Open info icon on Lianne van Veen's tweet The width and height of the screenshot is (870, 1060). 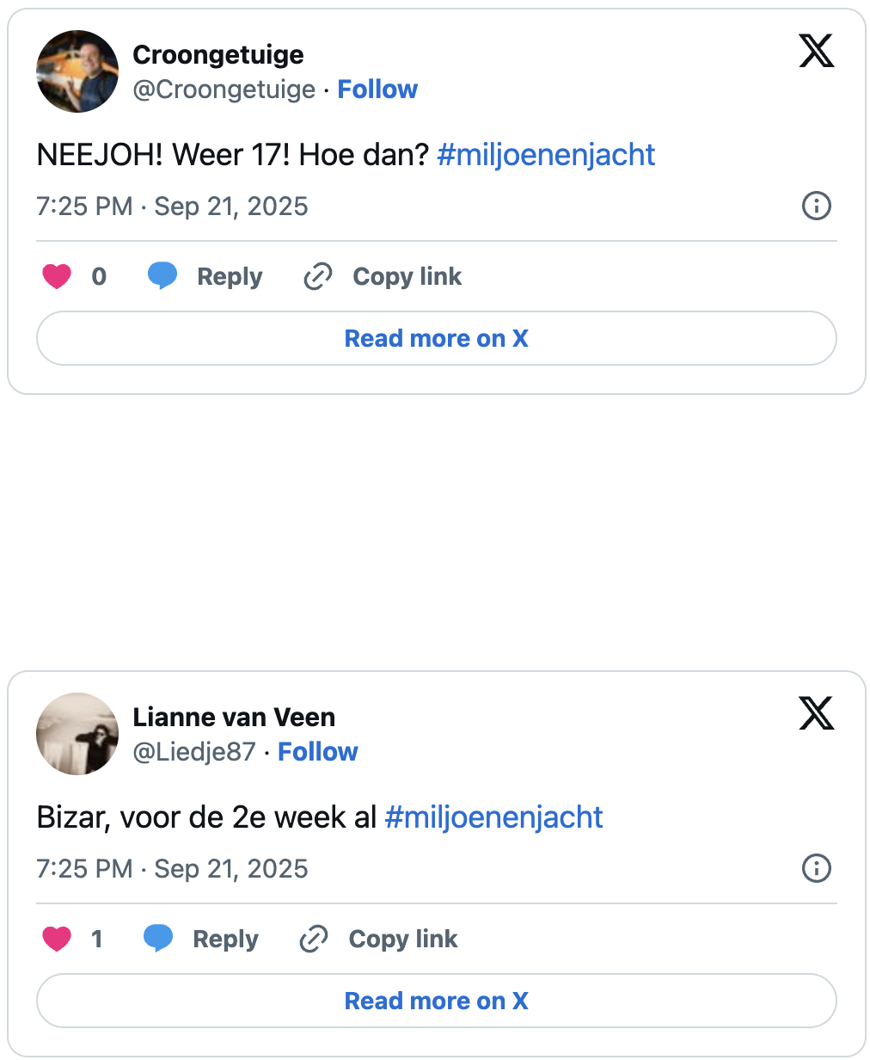(816, 869)
